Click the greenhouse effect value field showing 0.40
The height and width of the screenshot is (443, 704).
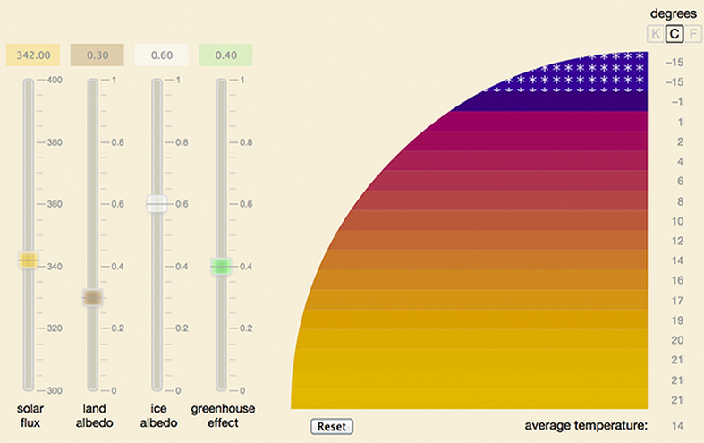coord(225,55)
